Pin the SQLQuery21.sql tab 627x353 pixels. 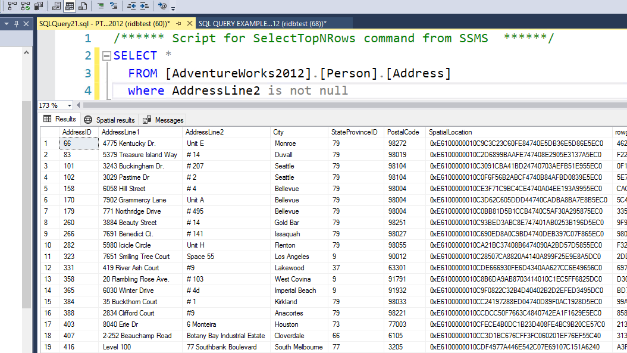pos(178,24)
